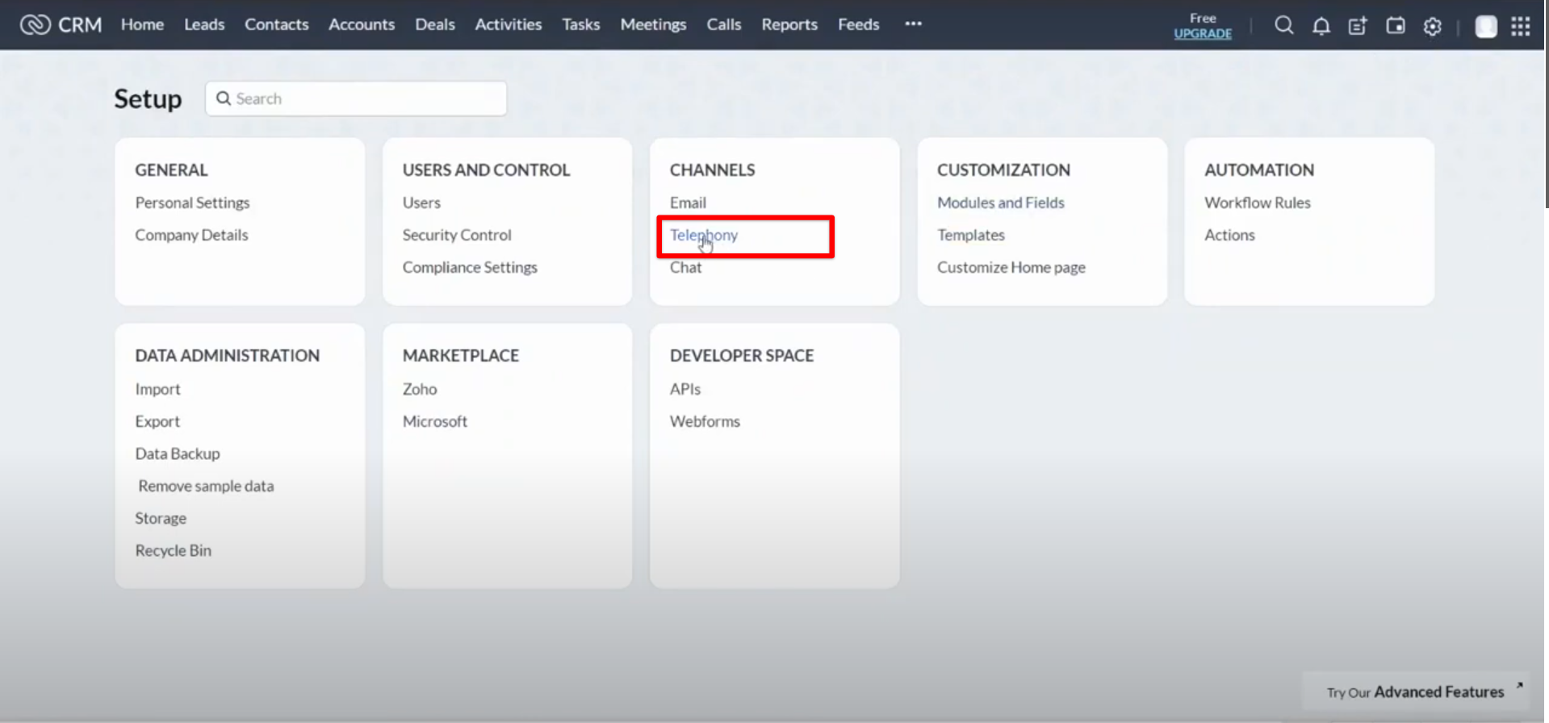Open Zoho marketplace link
This screenshot has width=1549, height=723.
pos(420,389)
